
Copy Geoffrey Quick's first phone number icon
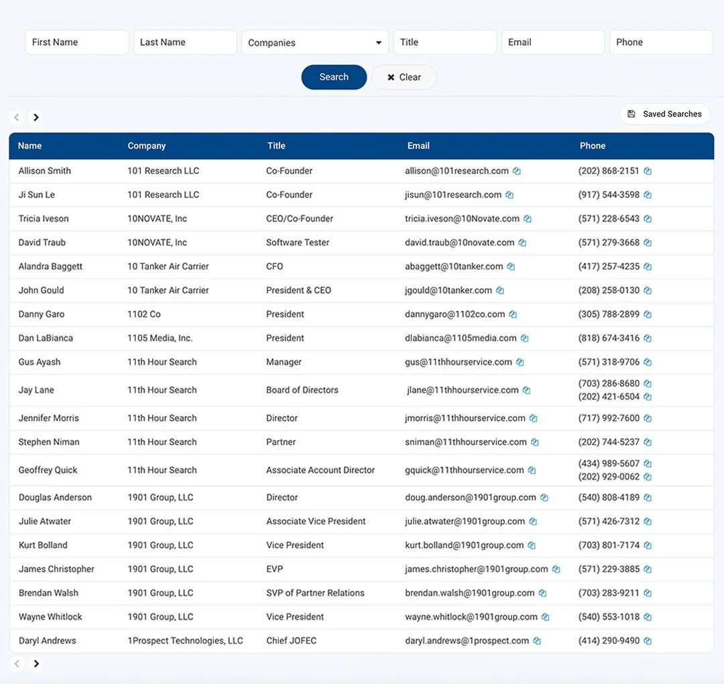tap(647, 463)
